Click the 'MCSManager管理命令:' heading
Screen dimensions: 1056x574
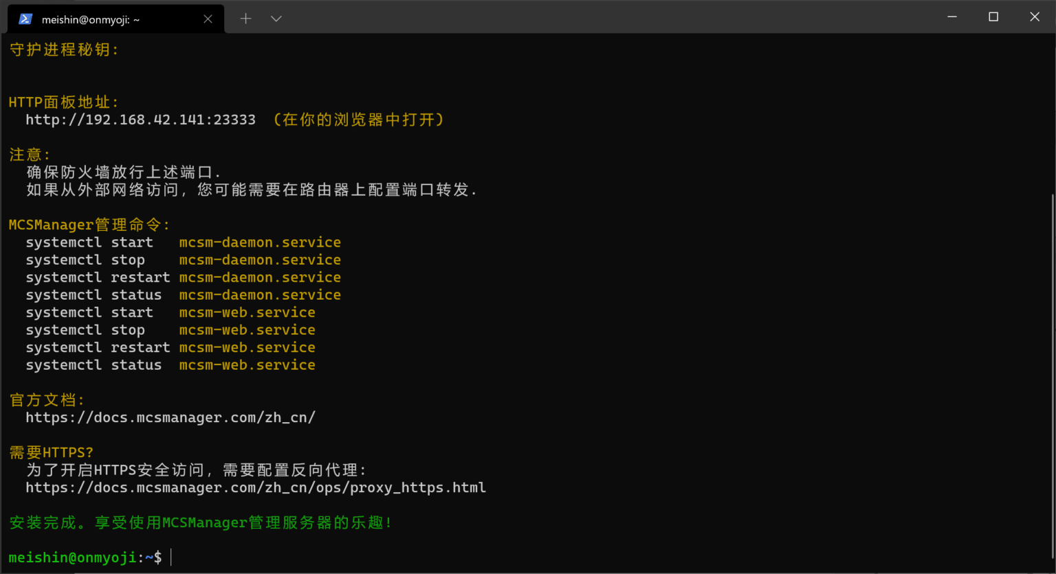(x=89, y=225)
